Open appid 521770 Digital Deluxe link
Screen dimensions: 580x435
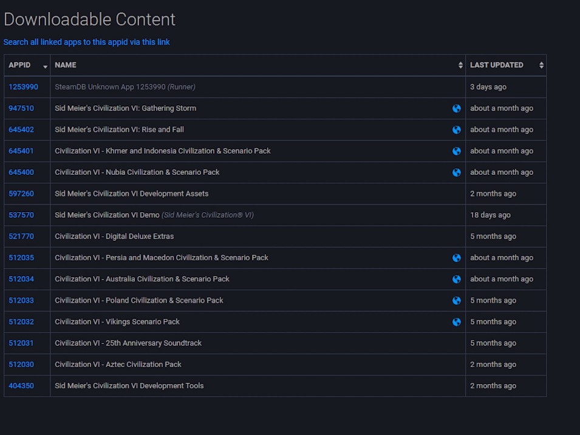[x=21, y=236]
